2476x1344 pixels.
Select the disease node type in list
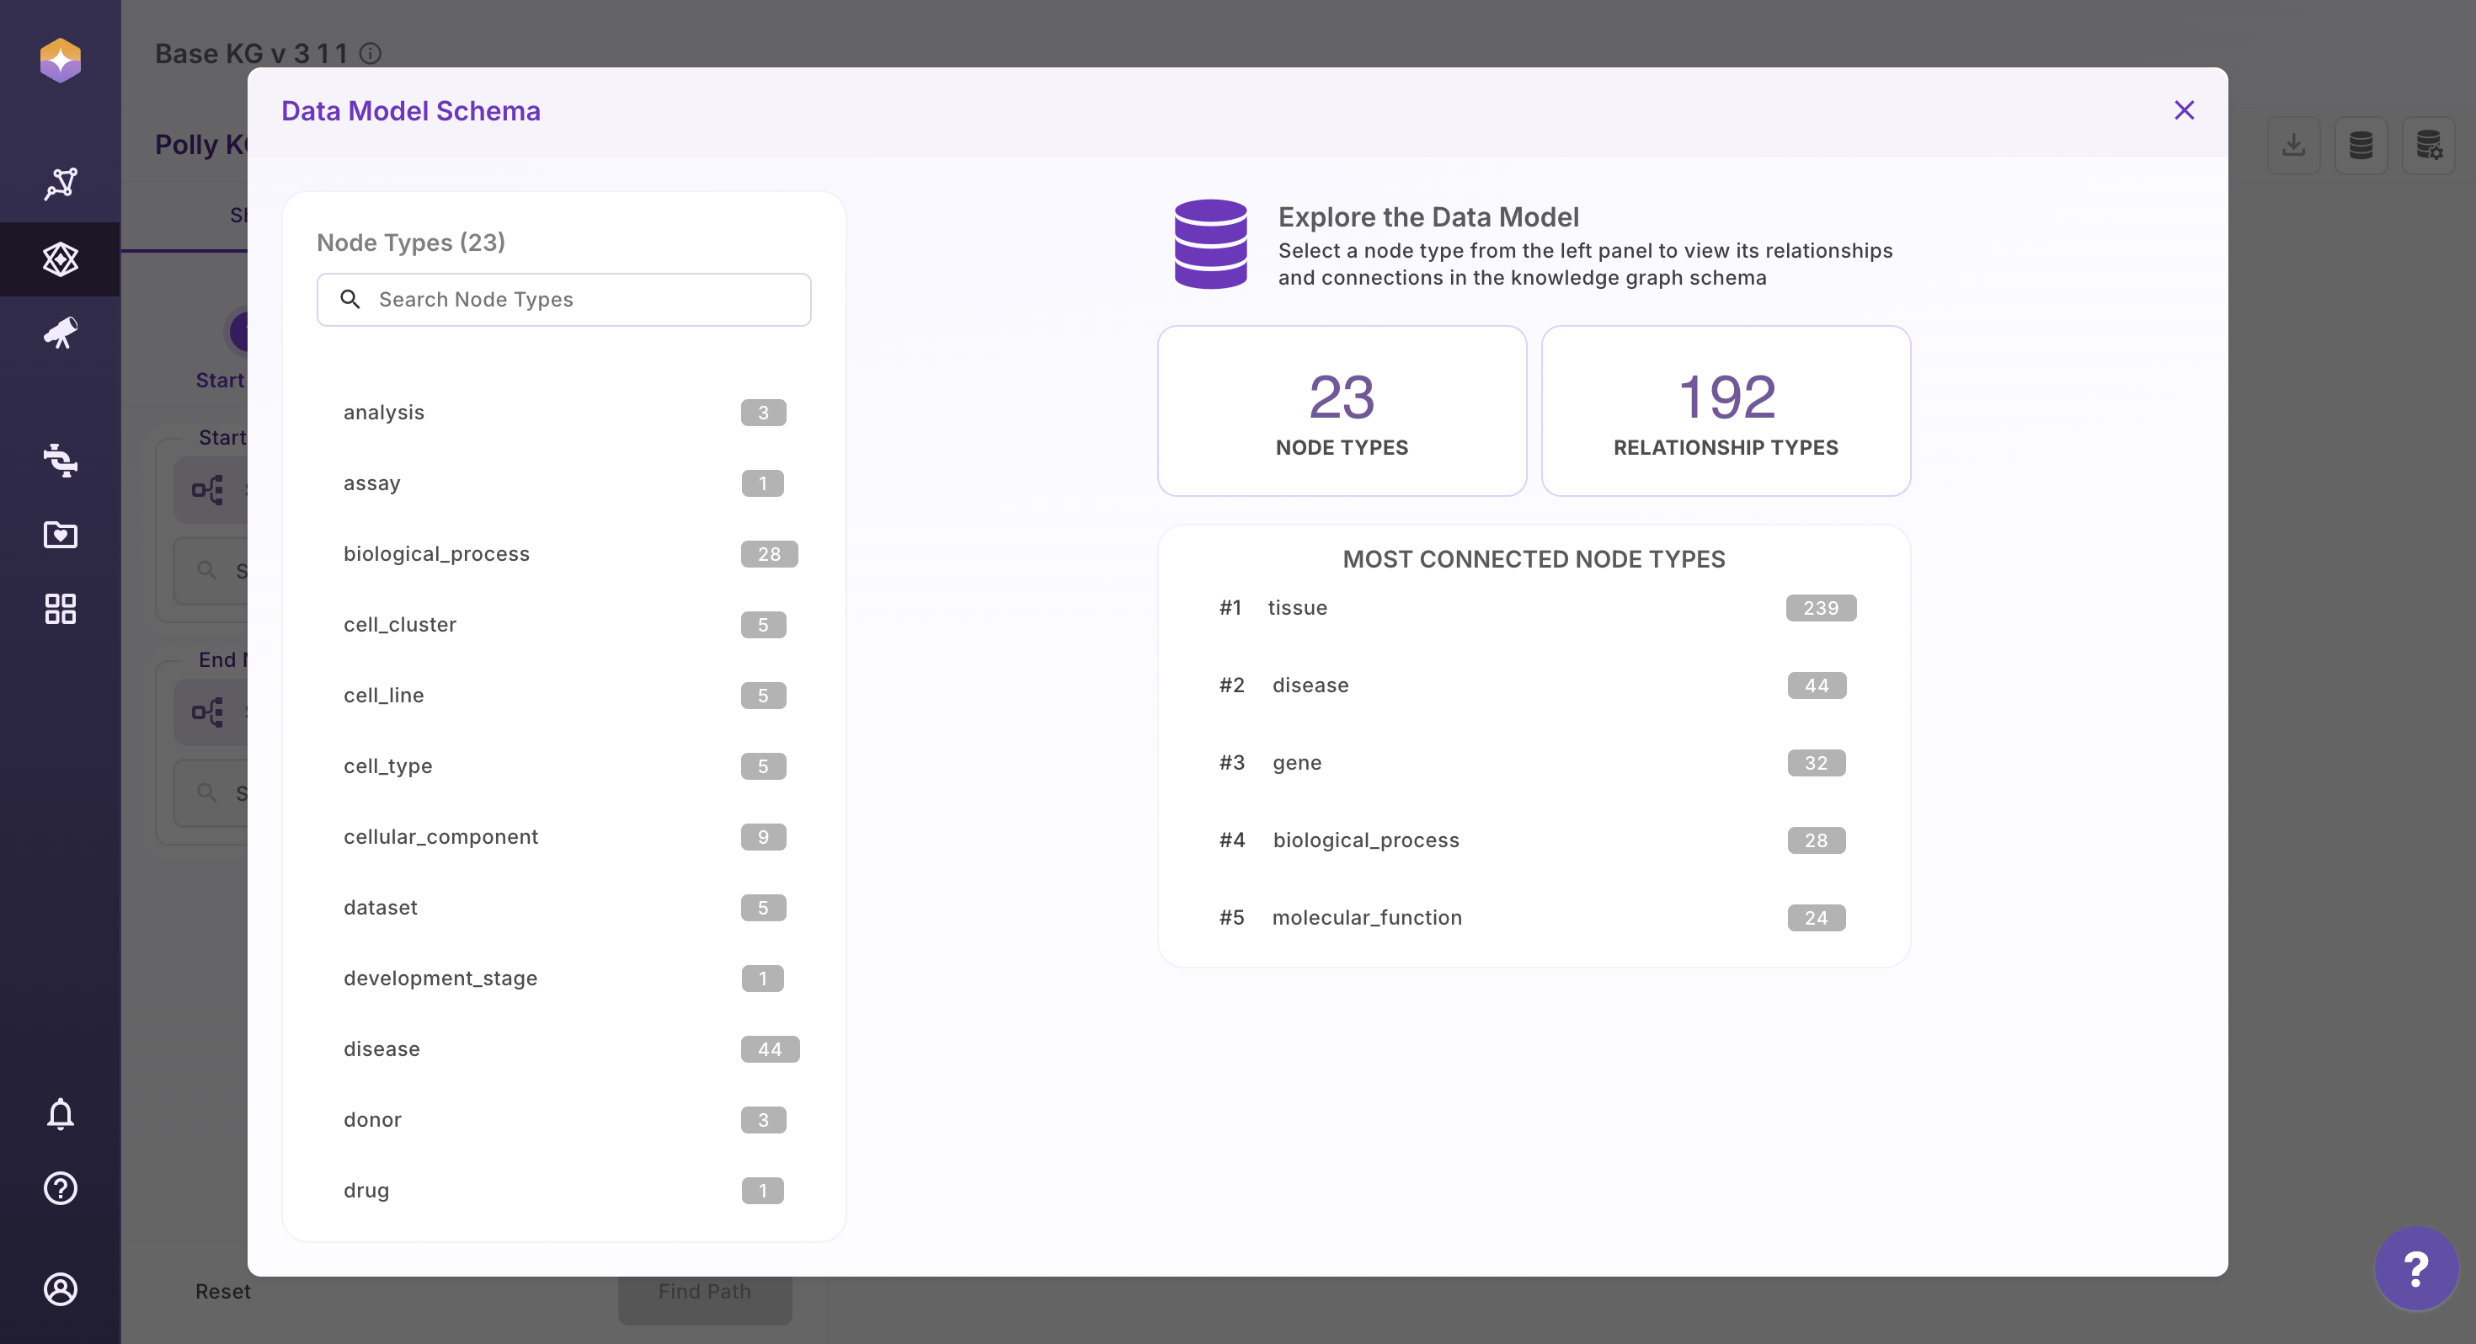382,1049
